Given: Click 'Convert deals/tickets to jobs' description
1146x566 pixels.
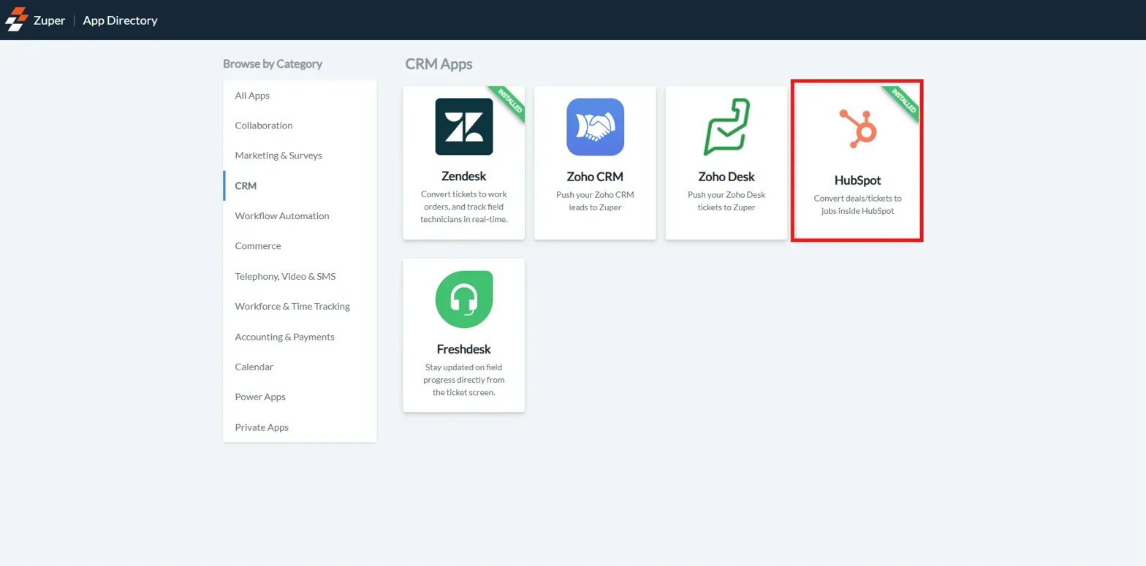Looking at the screenshot, I should pyautogui.click(x=858, y=204).
